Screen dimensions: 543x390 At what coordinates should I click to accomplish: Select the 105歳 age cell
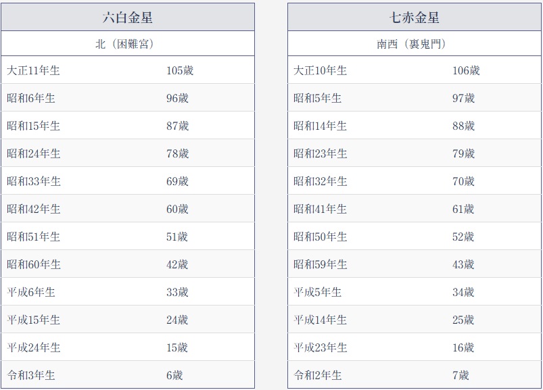coord(180,70)
